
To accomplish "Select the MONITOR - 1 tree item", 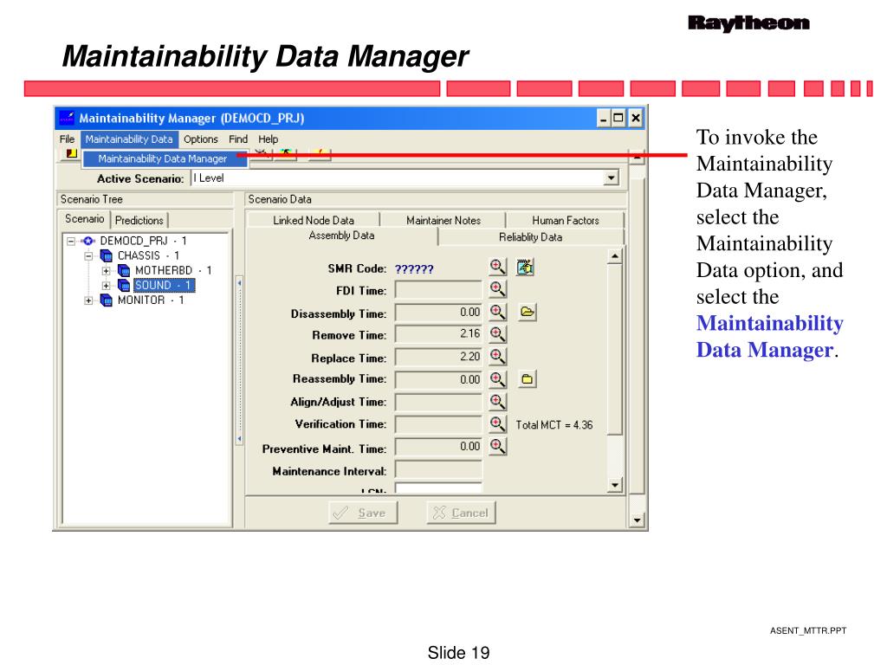I will (x=151, y=300).
